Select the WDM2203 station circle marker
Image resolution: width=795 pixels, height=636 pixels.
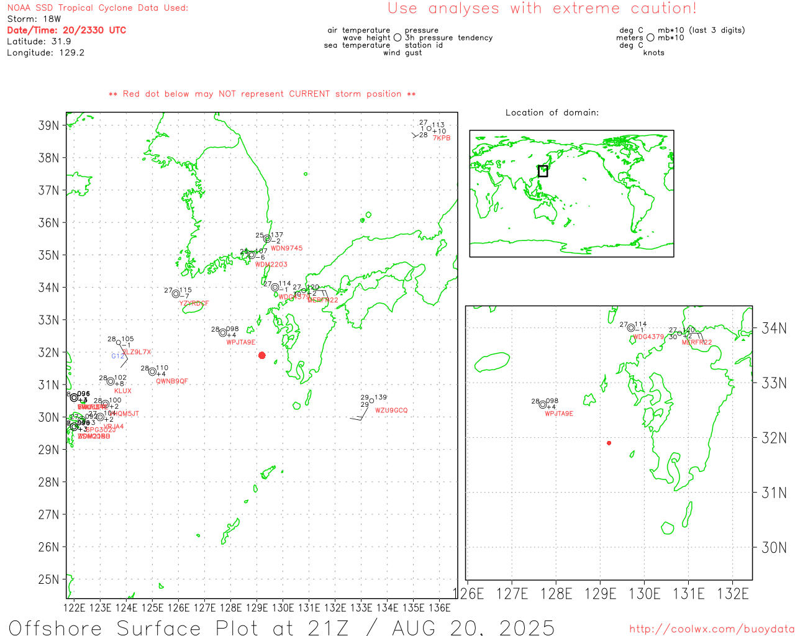(252, 255)
